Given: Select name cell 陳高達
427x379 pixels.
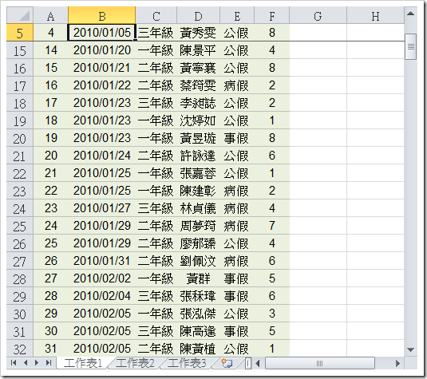Looking at the screenshot, I should tap(198, 331).
